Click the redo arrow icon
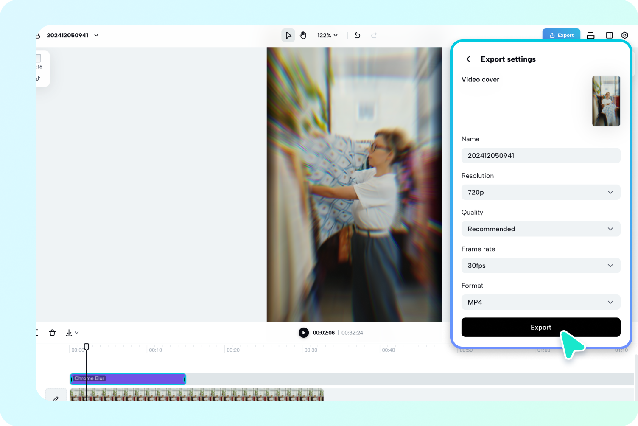 [x=374, y=35]
